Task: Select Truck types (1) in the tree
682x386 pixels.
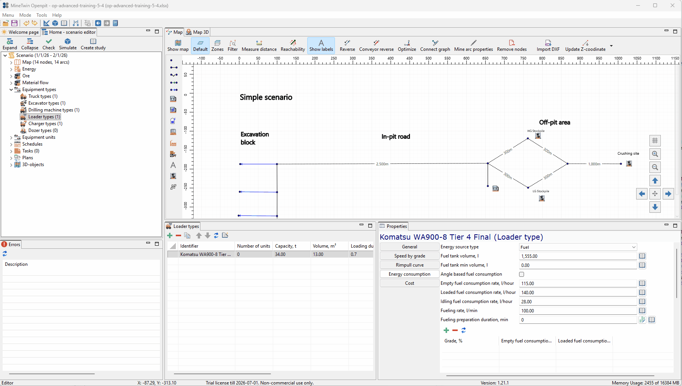Action: (43, 96)
